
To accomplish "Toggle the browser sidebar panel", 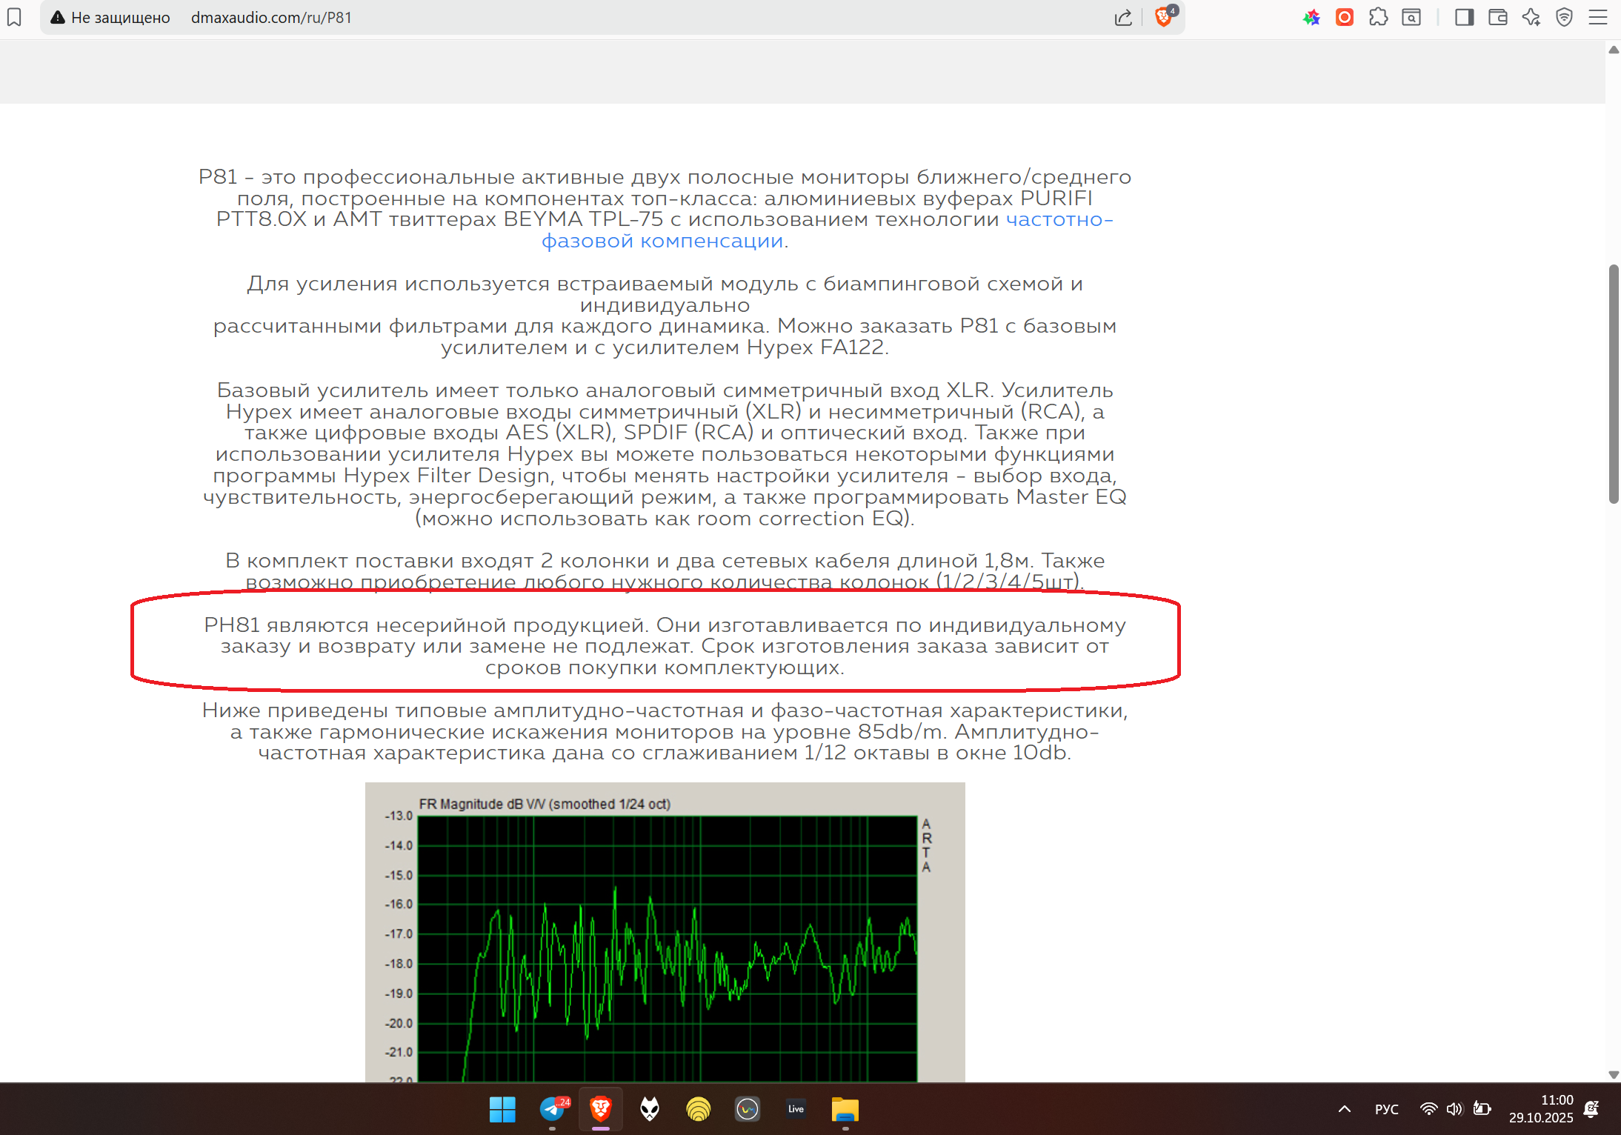I will click(x=1464, y=17).
